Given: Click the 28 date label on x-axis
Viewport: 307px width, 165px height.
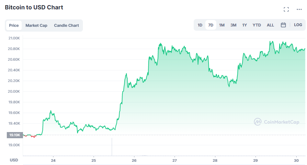Looking at the screenshot, I should click(x=215, y=160).
